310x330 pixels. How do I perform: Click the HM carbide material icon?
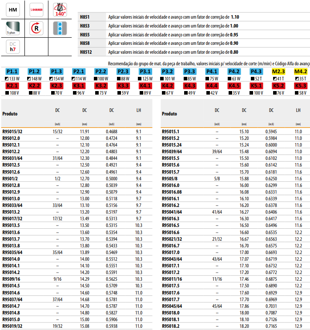[12, 9]
